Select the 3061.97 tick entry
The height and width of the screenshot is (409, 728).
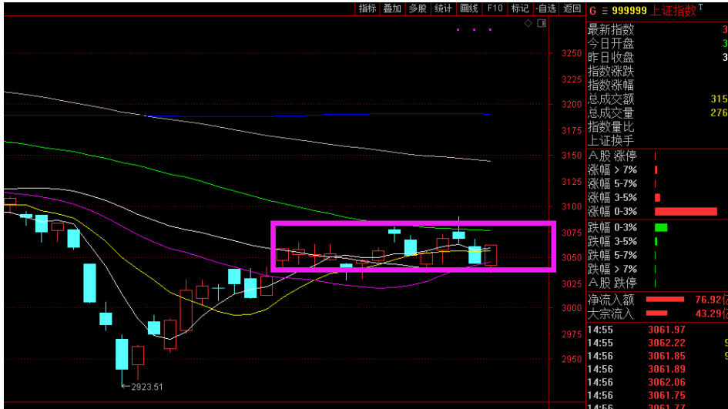[666, 330]
